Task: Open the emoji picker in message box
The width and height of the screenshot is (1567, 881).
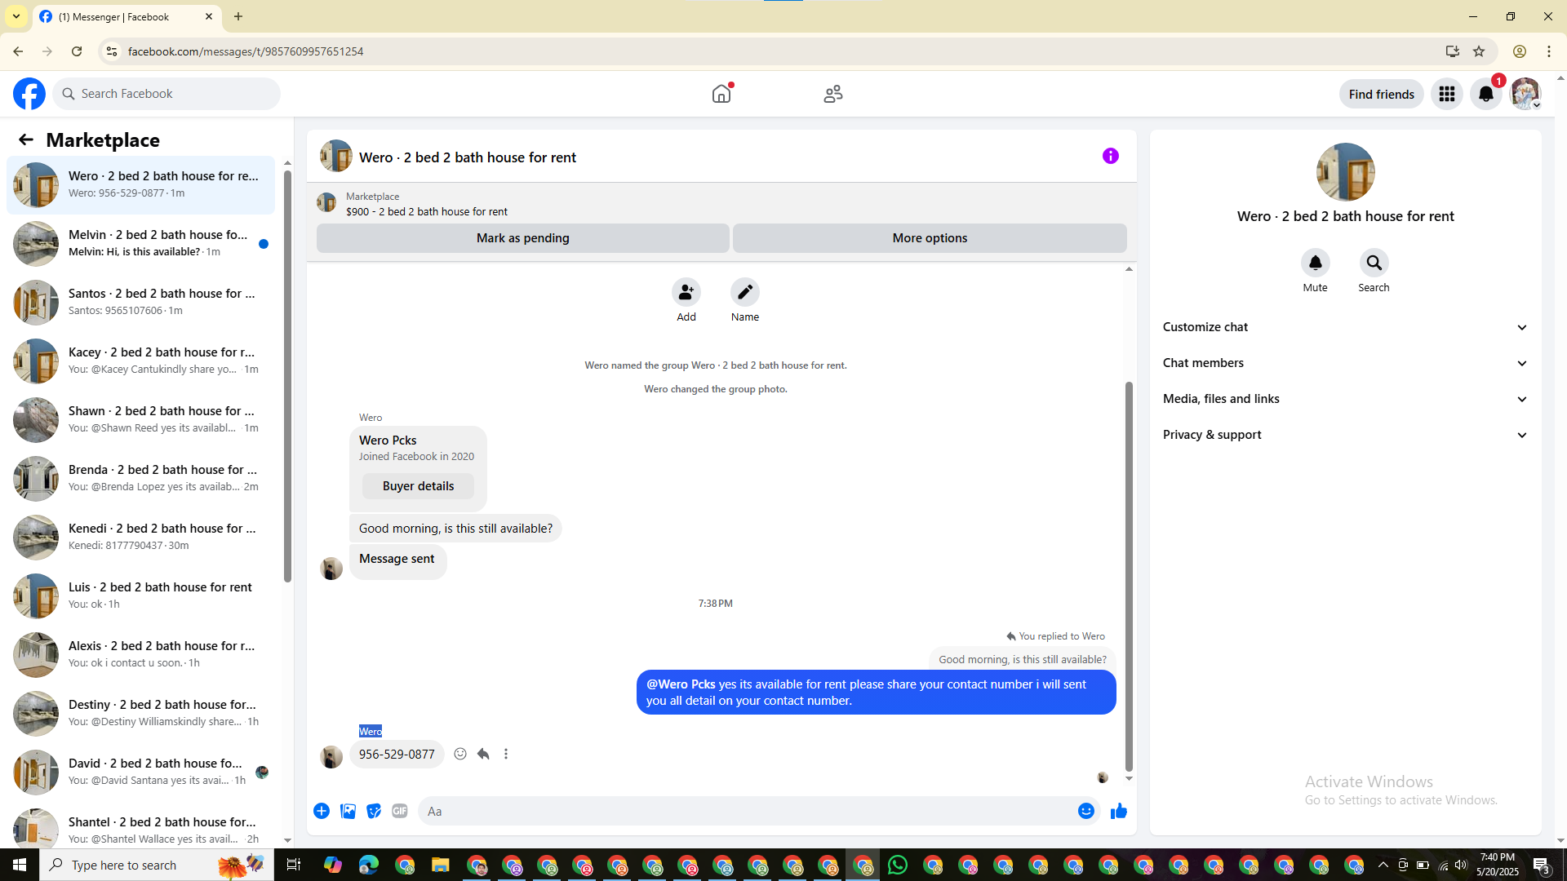Action: 1085,811
